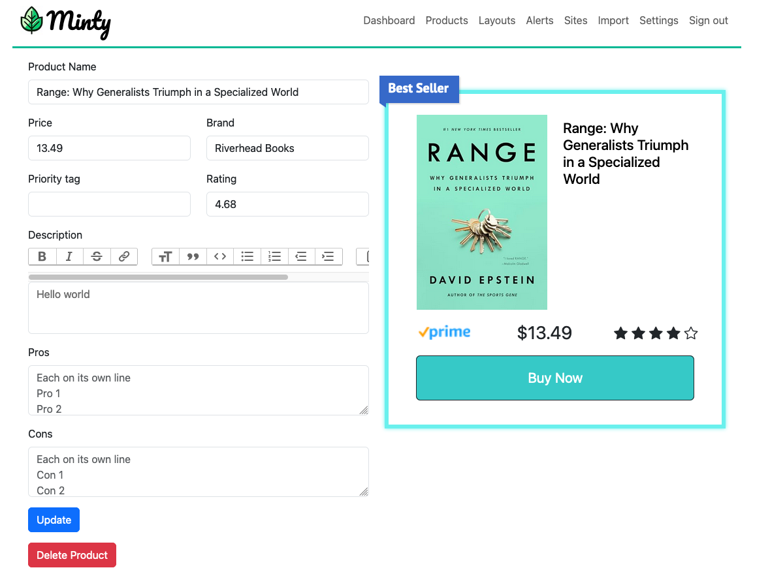Create a numbered list
The image size is (770, 585).
pos(274,256)
